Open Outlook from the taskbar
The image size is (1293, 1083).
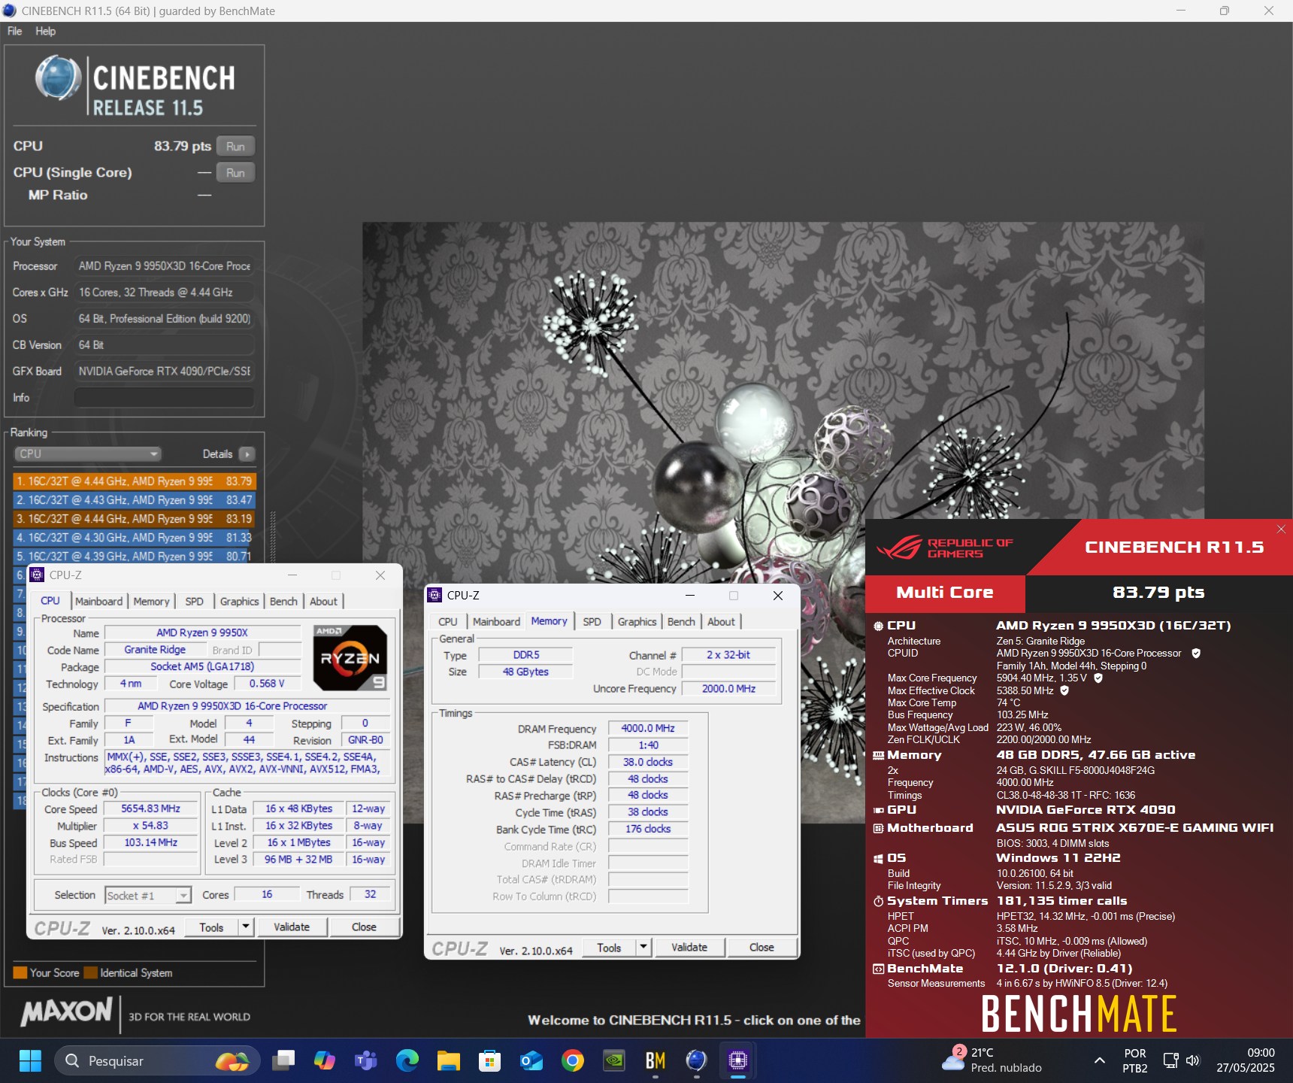pyautogui.click(x=531, y=1060)
